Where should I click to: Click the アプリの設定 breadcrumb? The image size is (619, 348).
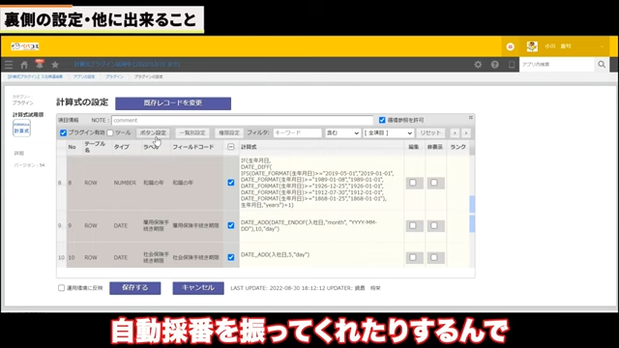pos(84,76)
